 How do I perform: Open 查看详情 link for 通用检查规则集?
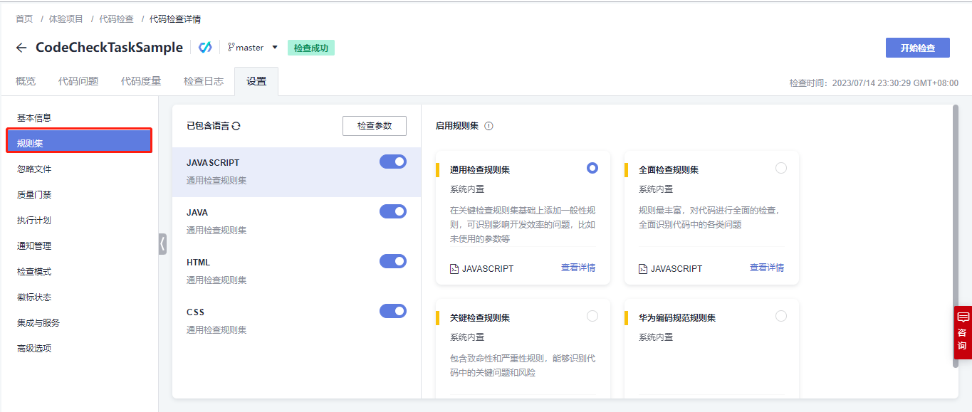[x=578, y=268]
